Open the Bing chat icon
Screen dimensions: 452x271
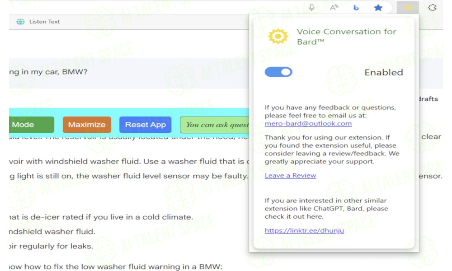356,8
